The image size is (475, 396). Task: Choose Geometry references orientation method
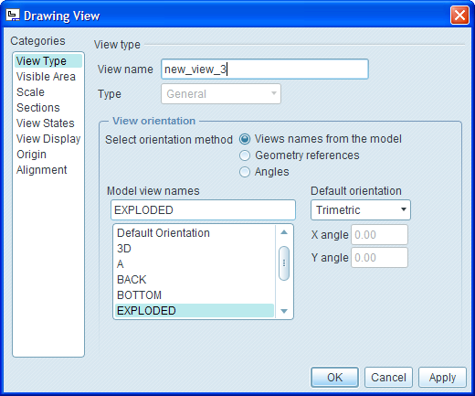(x=245, y=155)
